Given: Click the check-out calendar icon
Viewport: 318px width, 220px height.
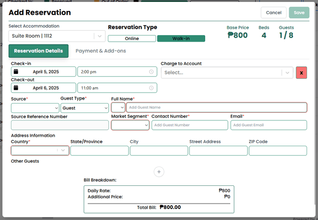Looking at the screenshot, I should click(16, 88).
